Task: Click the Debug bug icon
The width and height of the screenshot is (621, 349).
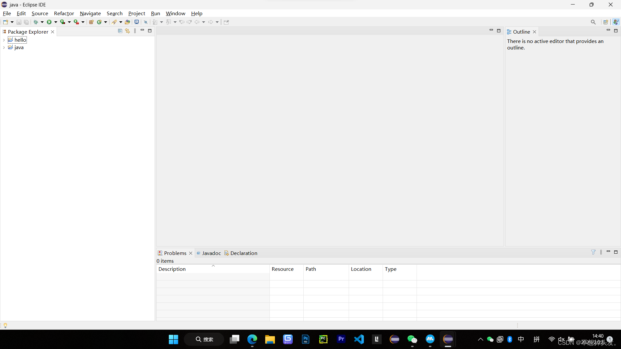Action: click(36, 22)
